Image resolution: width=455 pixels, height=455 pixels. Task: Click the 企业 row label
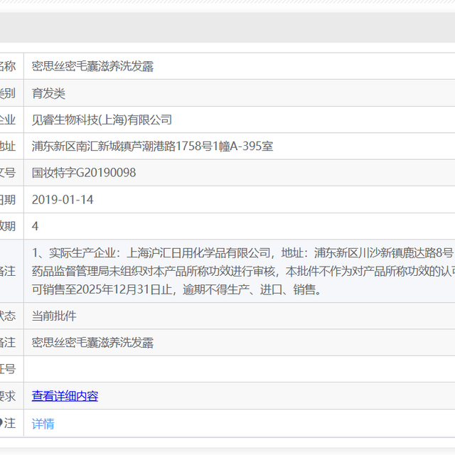8,120
